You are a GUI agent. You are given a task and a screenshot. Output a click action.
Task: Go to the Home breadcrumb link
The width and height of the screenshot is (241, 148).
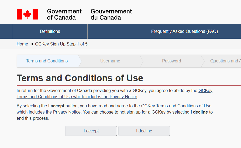coord(22,44)
